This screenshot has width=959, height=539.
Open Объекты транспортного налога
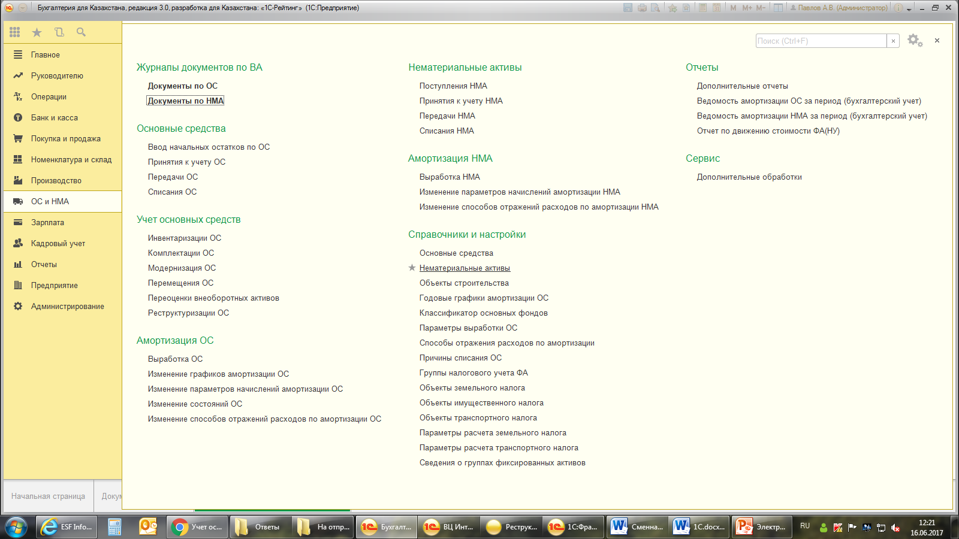coord(478,417)
